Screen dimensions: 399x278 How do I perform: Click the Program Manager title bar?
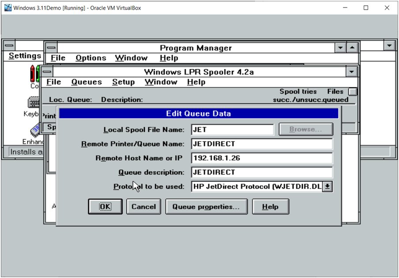pos(196,48)
